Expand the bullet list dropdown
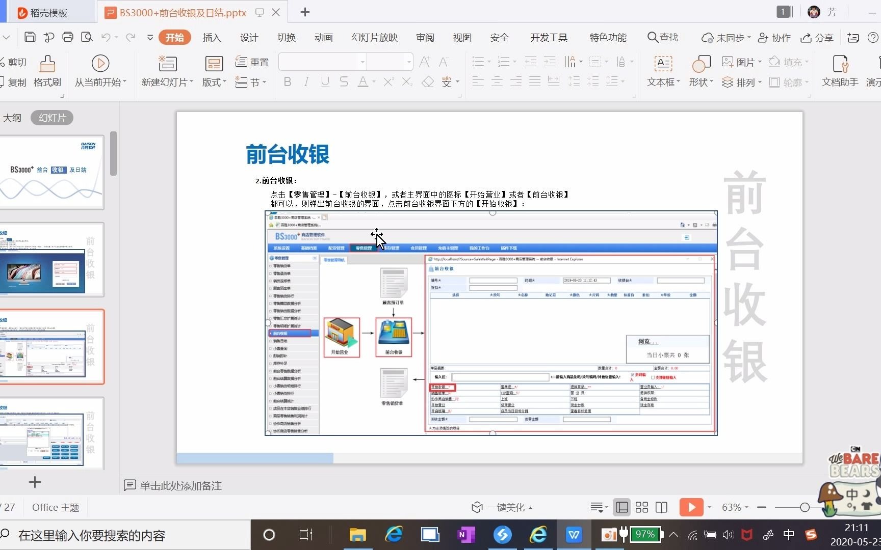Viewport: 881px width, 550px height. tap(489, 62)
